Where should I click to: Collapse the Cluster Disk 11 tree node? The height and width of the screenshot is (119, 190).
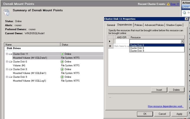pyautogui.click(x=7, y=54)
